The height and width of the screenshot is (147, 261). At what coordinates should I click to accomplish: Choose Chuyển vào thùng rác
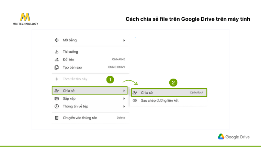click(91, 118)
